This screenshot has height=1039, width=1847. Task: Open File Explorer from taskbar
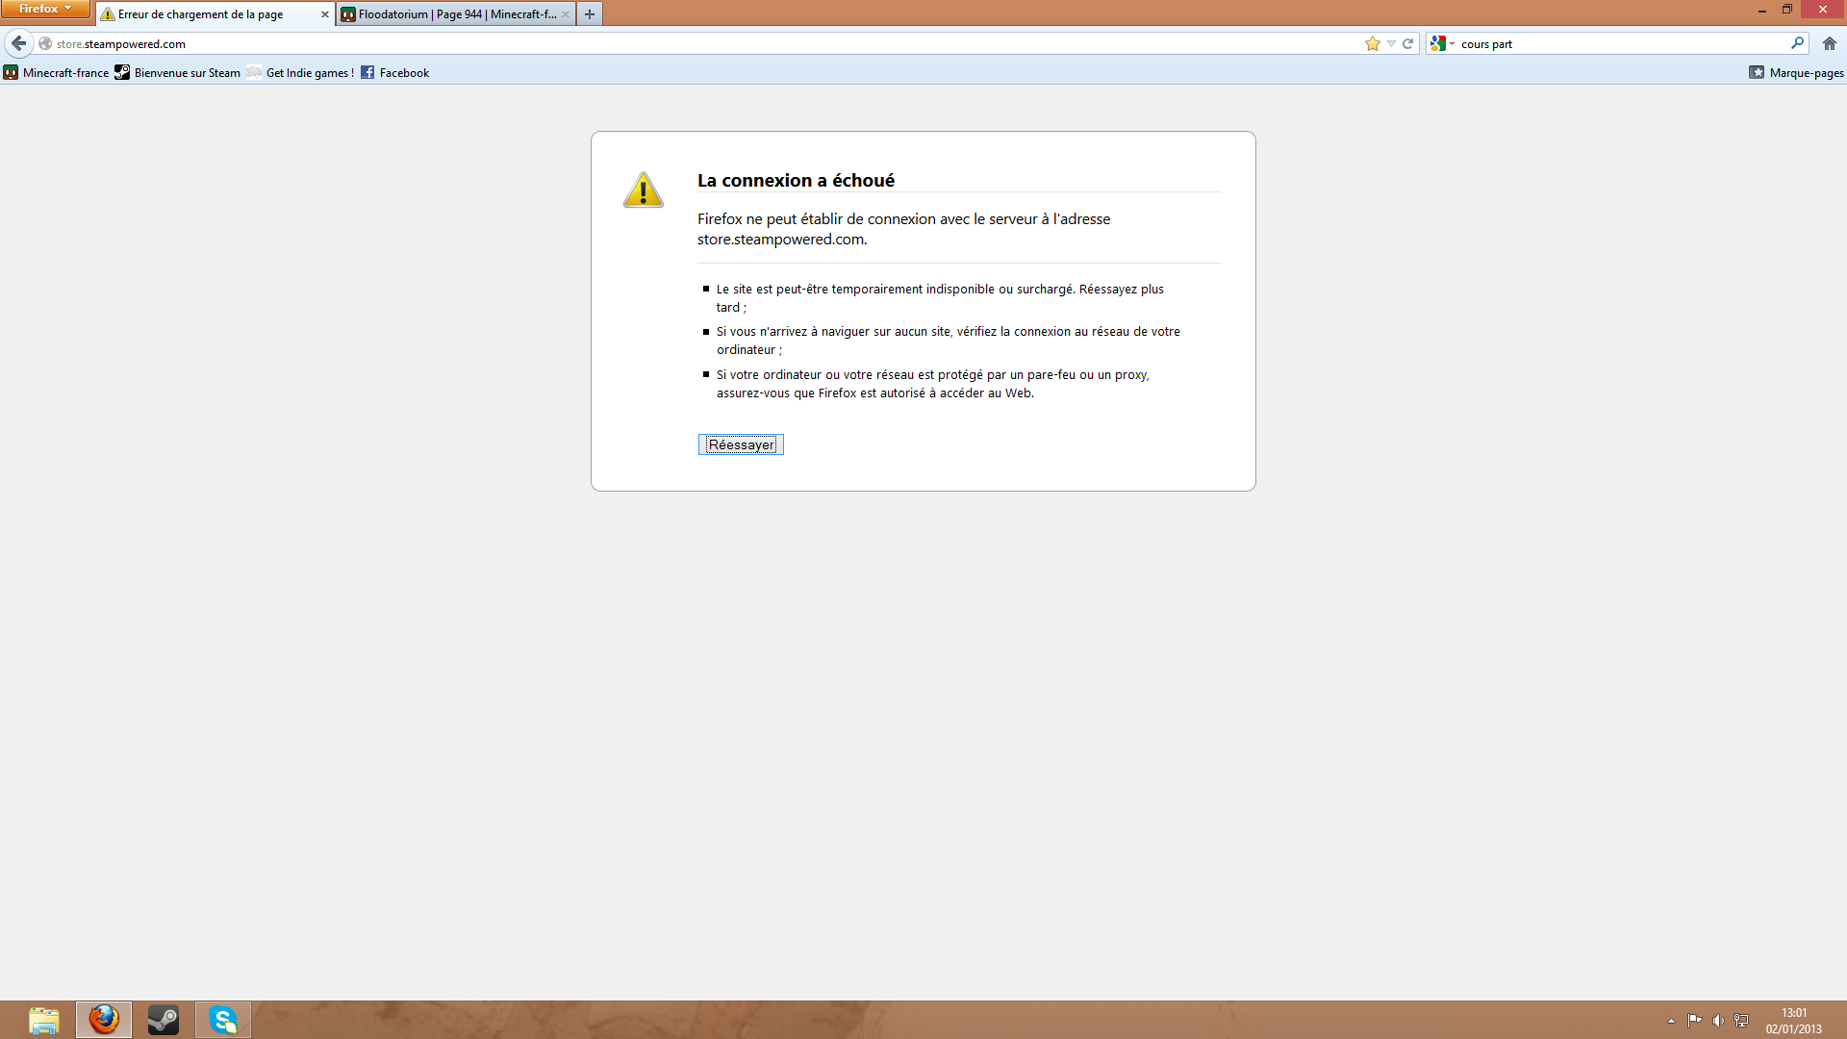pyautogui.click(x=44, y=1020)
